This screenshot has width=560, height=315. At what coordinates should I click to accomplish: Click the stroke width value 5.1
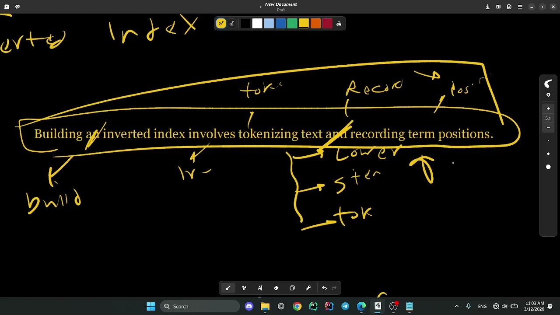click(548, 118)
